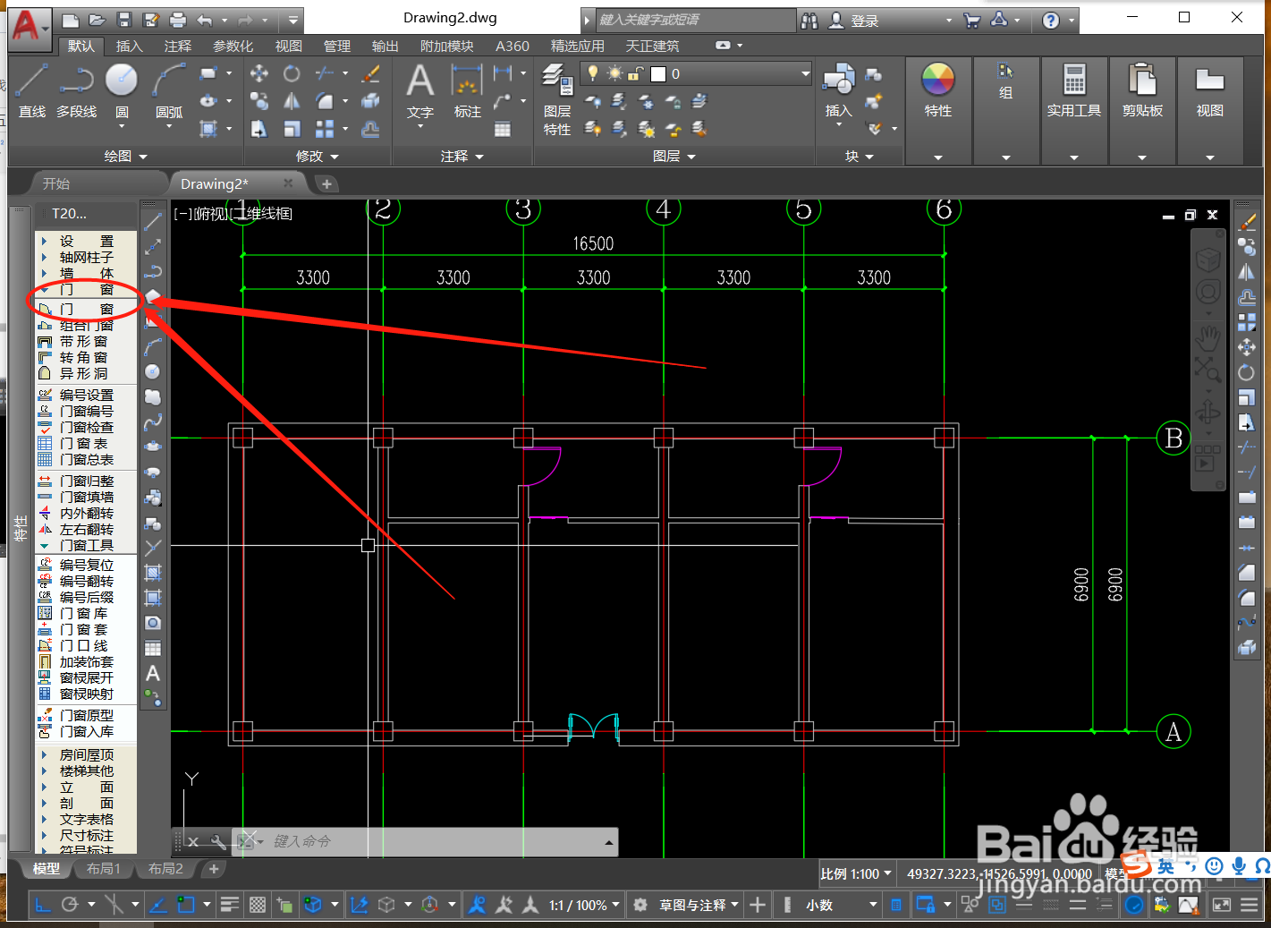Expand the 房间屋顶 tree category
Viewport: 1271px width, 928px height.
pyautogui.click(x=78, y=755)
